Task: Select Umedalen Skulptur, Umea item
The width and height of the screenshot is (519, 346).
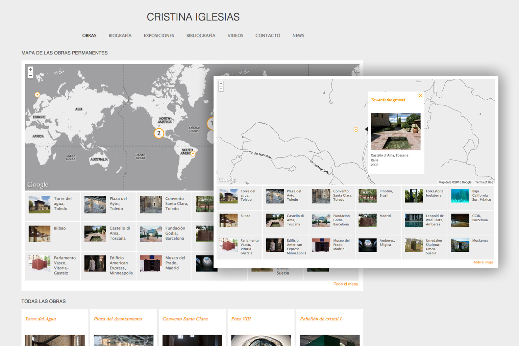Action: pos(424,247)
